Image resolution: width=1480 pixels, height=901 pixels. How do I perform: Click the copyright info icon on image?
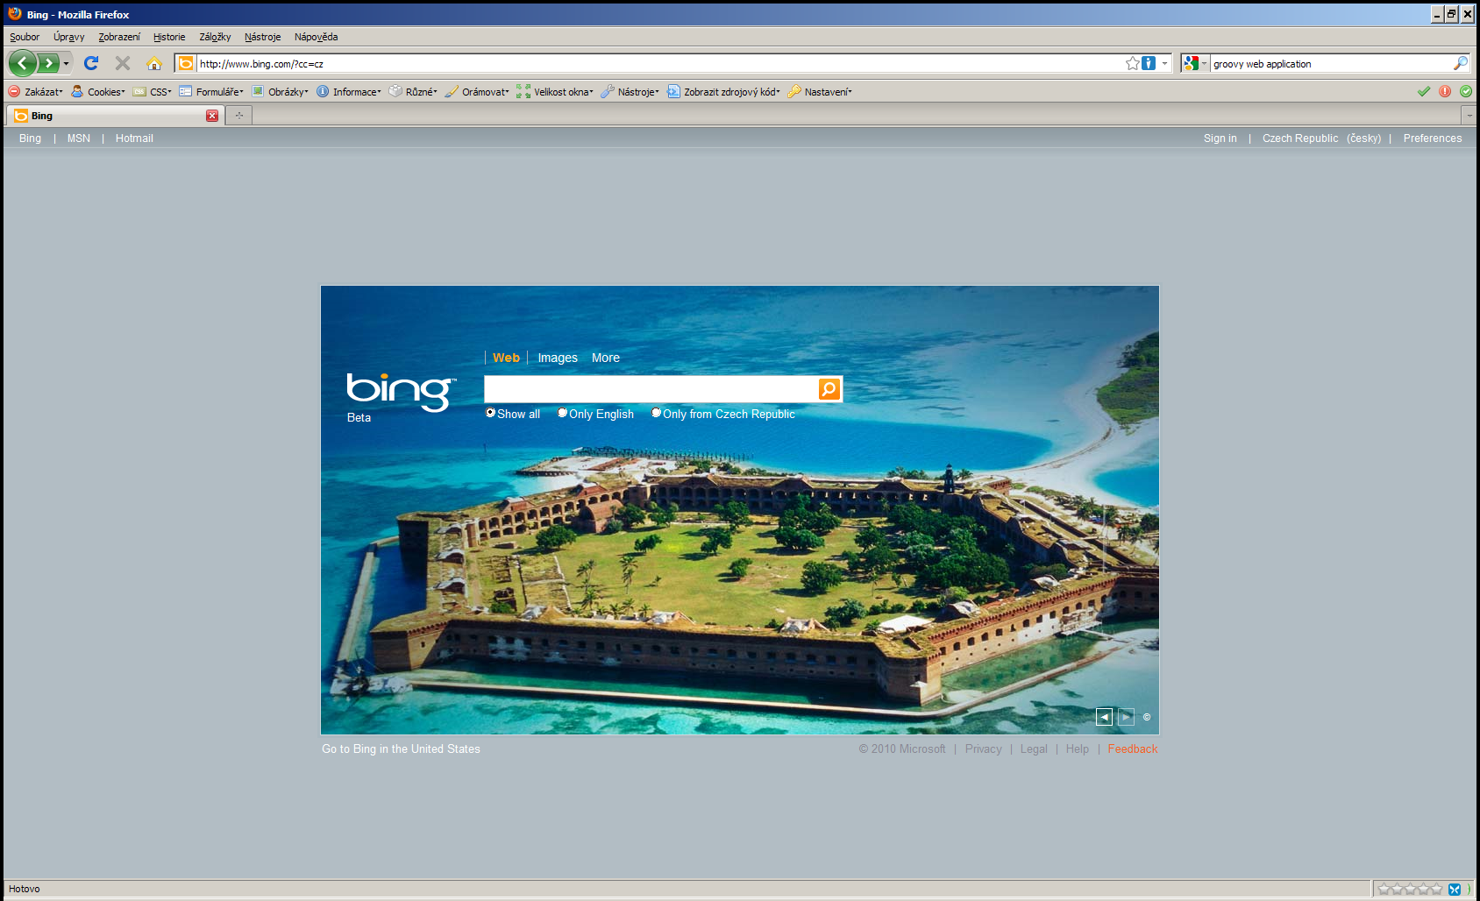1147,717
